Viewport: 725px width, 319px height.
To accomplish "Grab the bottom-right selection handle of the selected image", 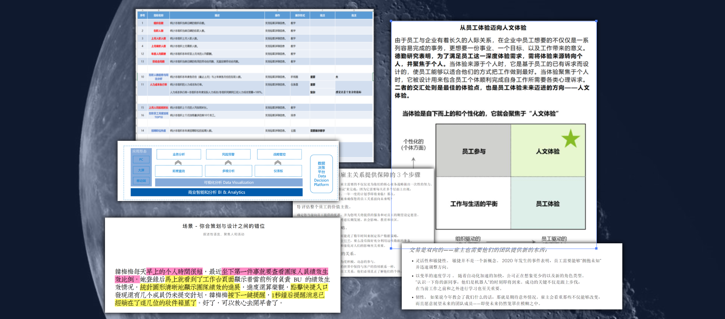I will click(596, 248).
